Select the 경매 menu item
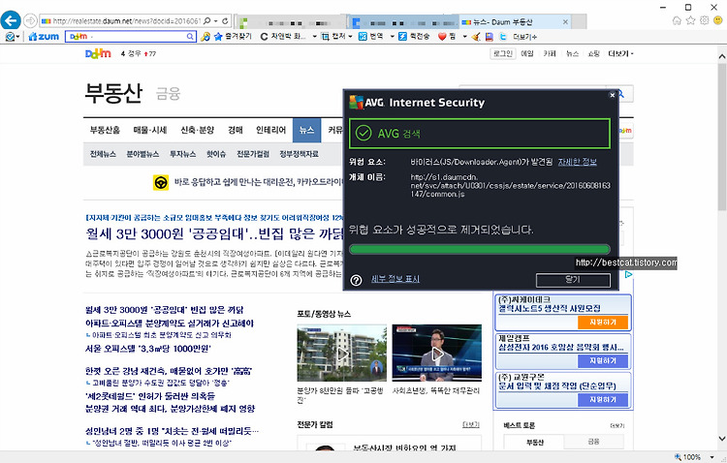The image size is (727, 463). coord(236,130)
